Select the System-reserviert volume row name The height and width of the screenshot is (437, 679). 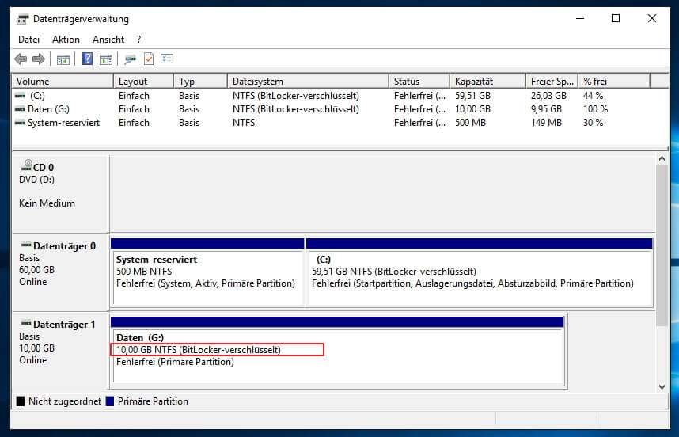coord(63,123)
